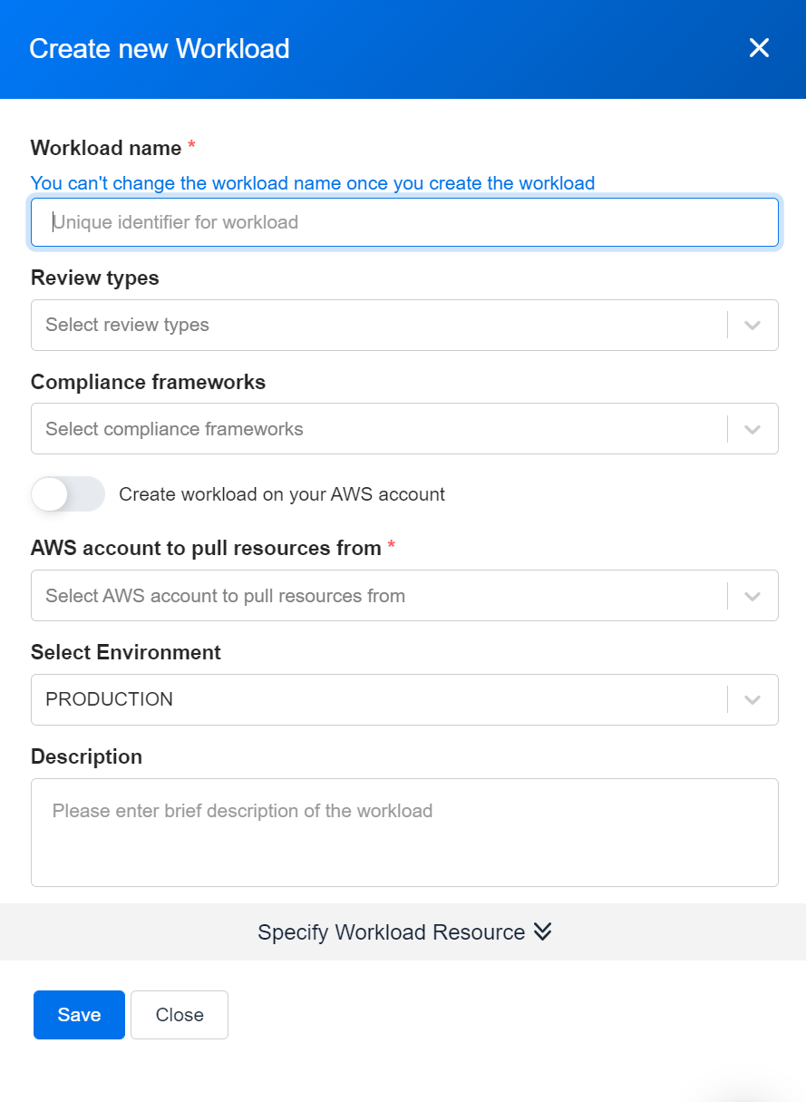Open Compliance frameworks via its chevron icon
Viewport: 806px width, 1102px height.
tap(753, 428)
